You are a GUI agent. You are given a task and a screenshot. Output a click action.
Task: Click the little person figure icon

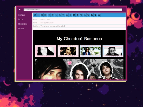click(78, 15)
